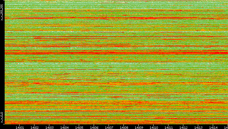Select the 14:05 time axis label
The height and width of the screenshot is (129, 228).
tap(79, 127)
